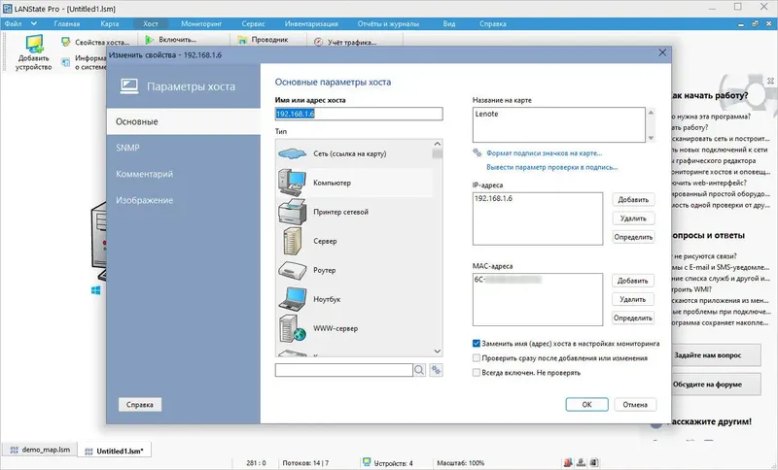Click the host name or address field
Screen dimensions: 778x470
coord(359,114)
